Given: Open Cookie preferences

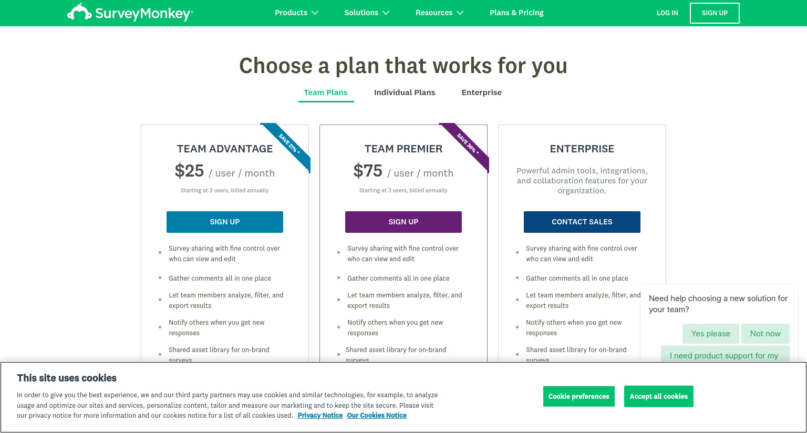Looking at the screenshot, I should tap(579, 396).
